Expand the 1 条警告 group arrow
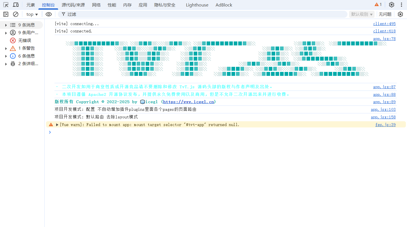 pos(6,48)
